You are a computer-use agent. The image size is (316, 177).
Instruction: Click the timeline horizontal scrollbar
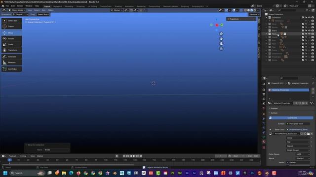coord(68,165)
